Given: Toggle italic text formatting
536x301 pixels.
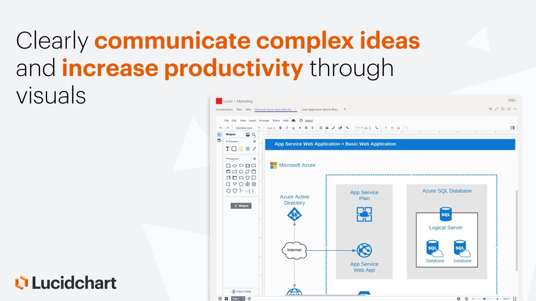Looking at the screenshot, I should point(287,128).
